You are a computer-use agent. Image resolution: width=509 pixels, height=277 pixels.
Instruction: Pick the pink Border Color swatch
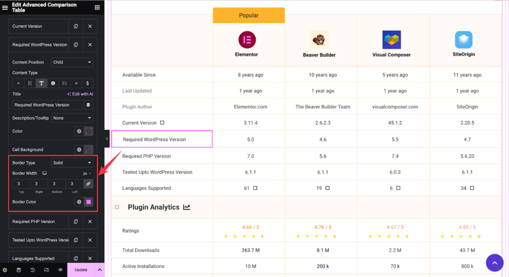tap(88, 202)
